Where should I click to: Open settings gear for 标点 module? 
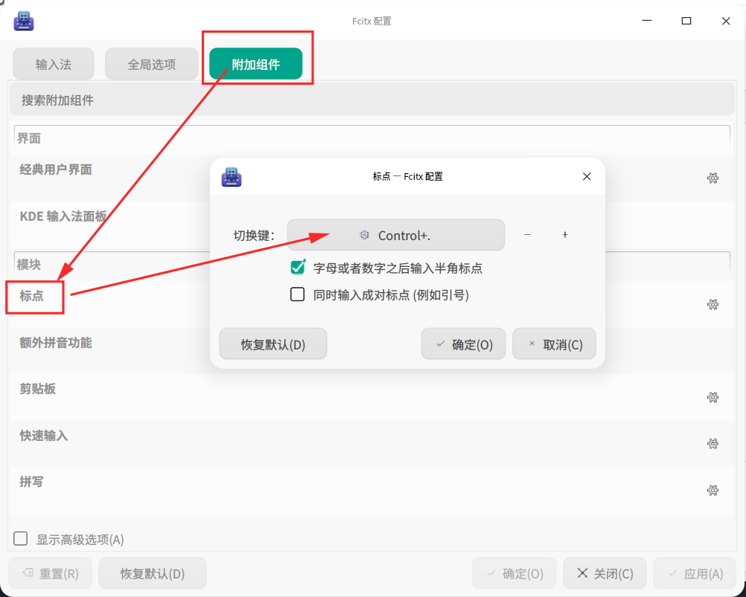tap(712, 304)
